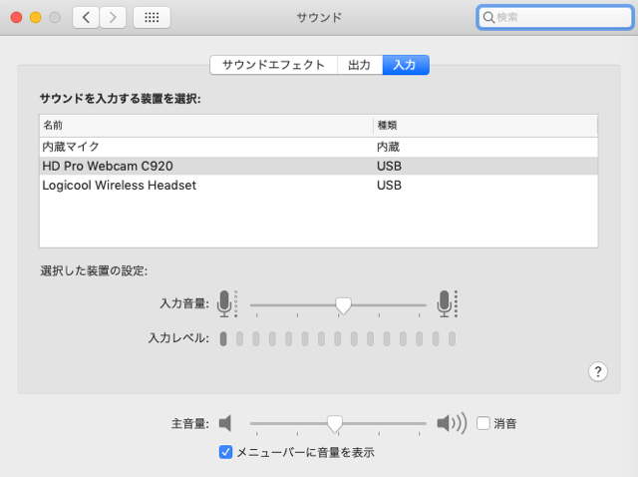
Task: Close the サウンド window with red button
Action: [x=16, y=18]
